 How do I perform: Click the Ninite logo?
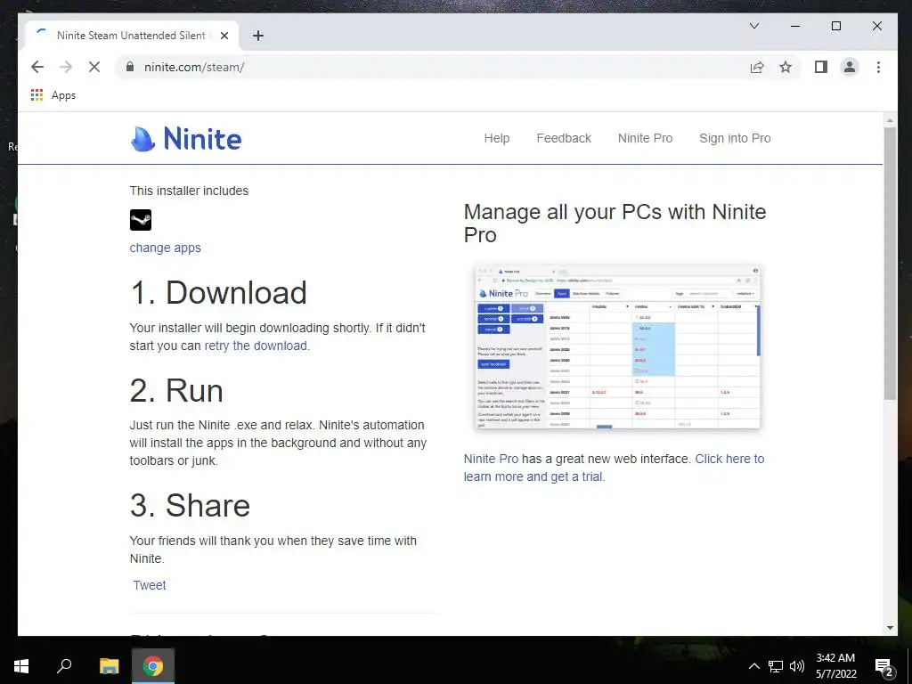186,138
